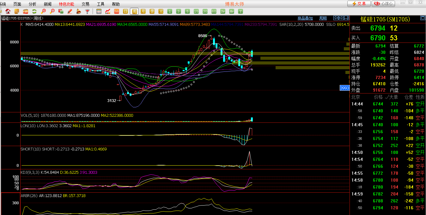The width and height of the screenshot is (426, 215).
Task: Click the alert bell icon
Action: (x=79, y=11)
